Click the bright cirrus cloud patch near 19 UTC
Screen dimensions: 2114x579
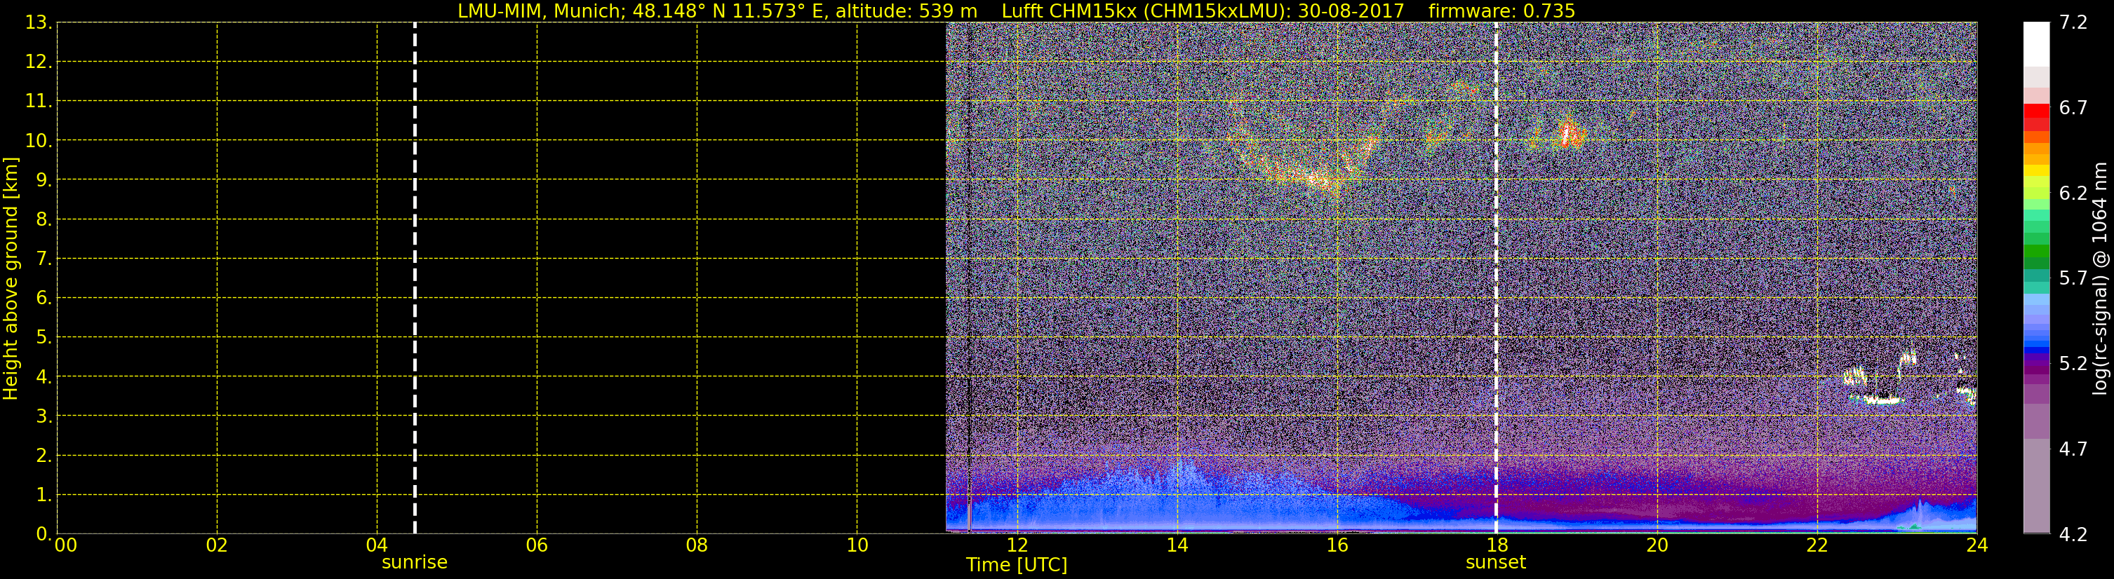pyautogui.click(x=1568, y=133)
